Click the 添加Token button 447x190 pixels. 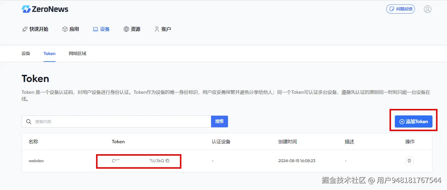pyautogui.click(x=414, y=121)
